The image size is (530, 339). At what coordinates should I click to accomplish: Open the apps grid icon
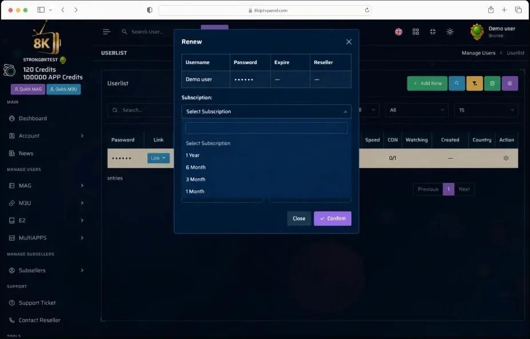(416, 32)
